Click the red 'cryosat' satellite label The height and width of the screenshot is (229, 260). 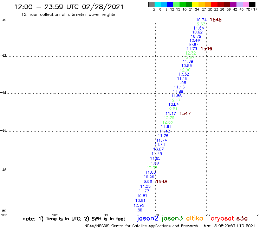point(222,218)
